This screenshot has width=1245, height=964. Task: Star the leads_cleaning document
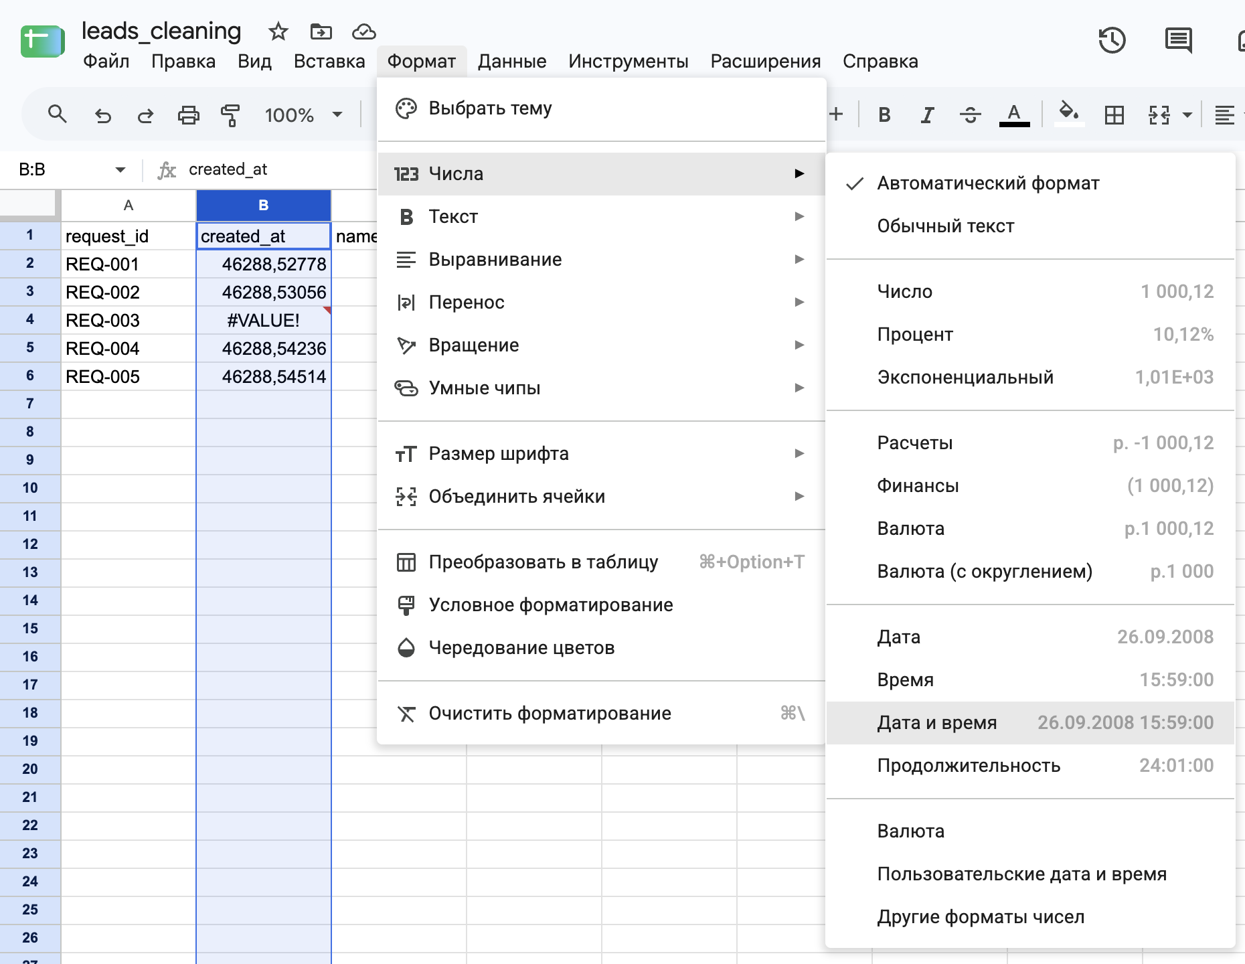(x=278, y=31)
